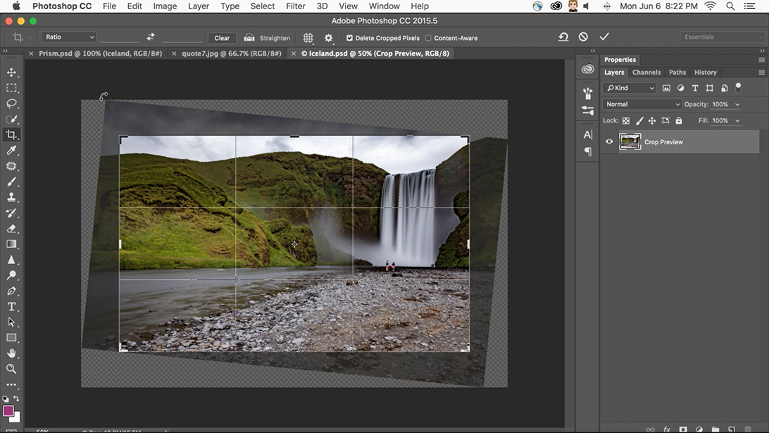
Task: Expand the Normal blend mode dropdown
Action: click(642, 104)
